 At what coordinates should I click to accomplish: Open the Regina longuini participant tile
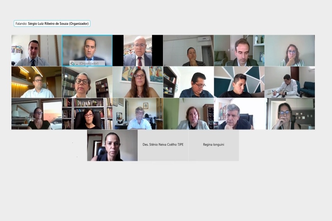[214, 145]
